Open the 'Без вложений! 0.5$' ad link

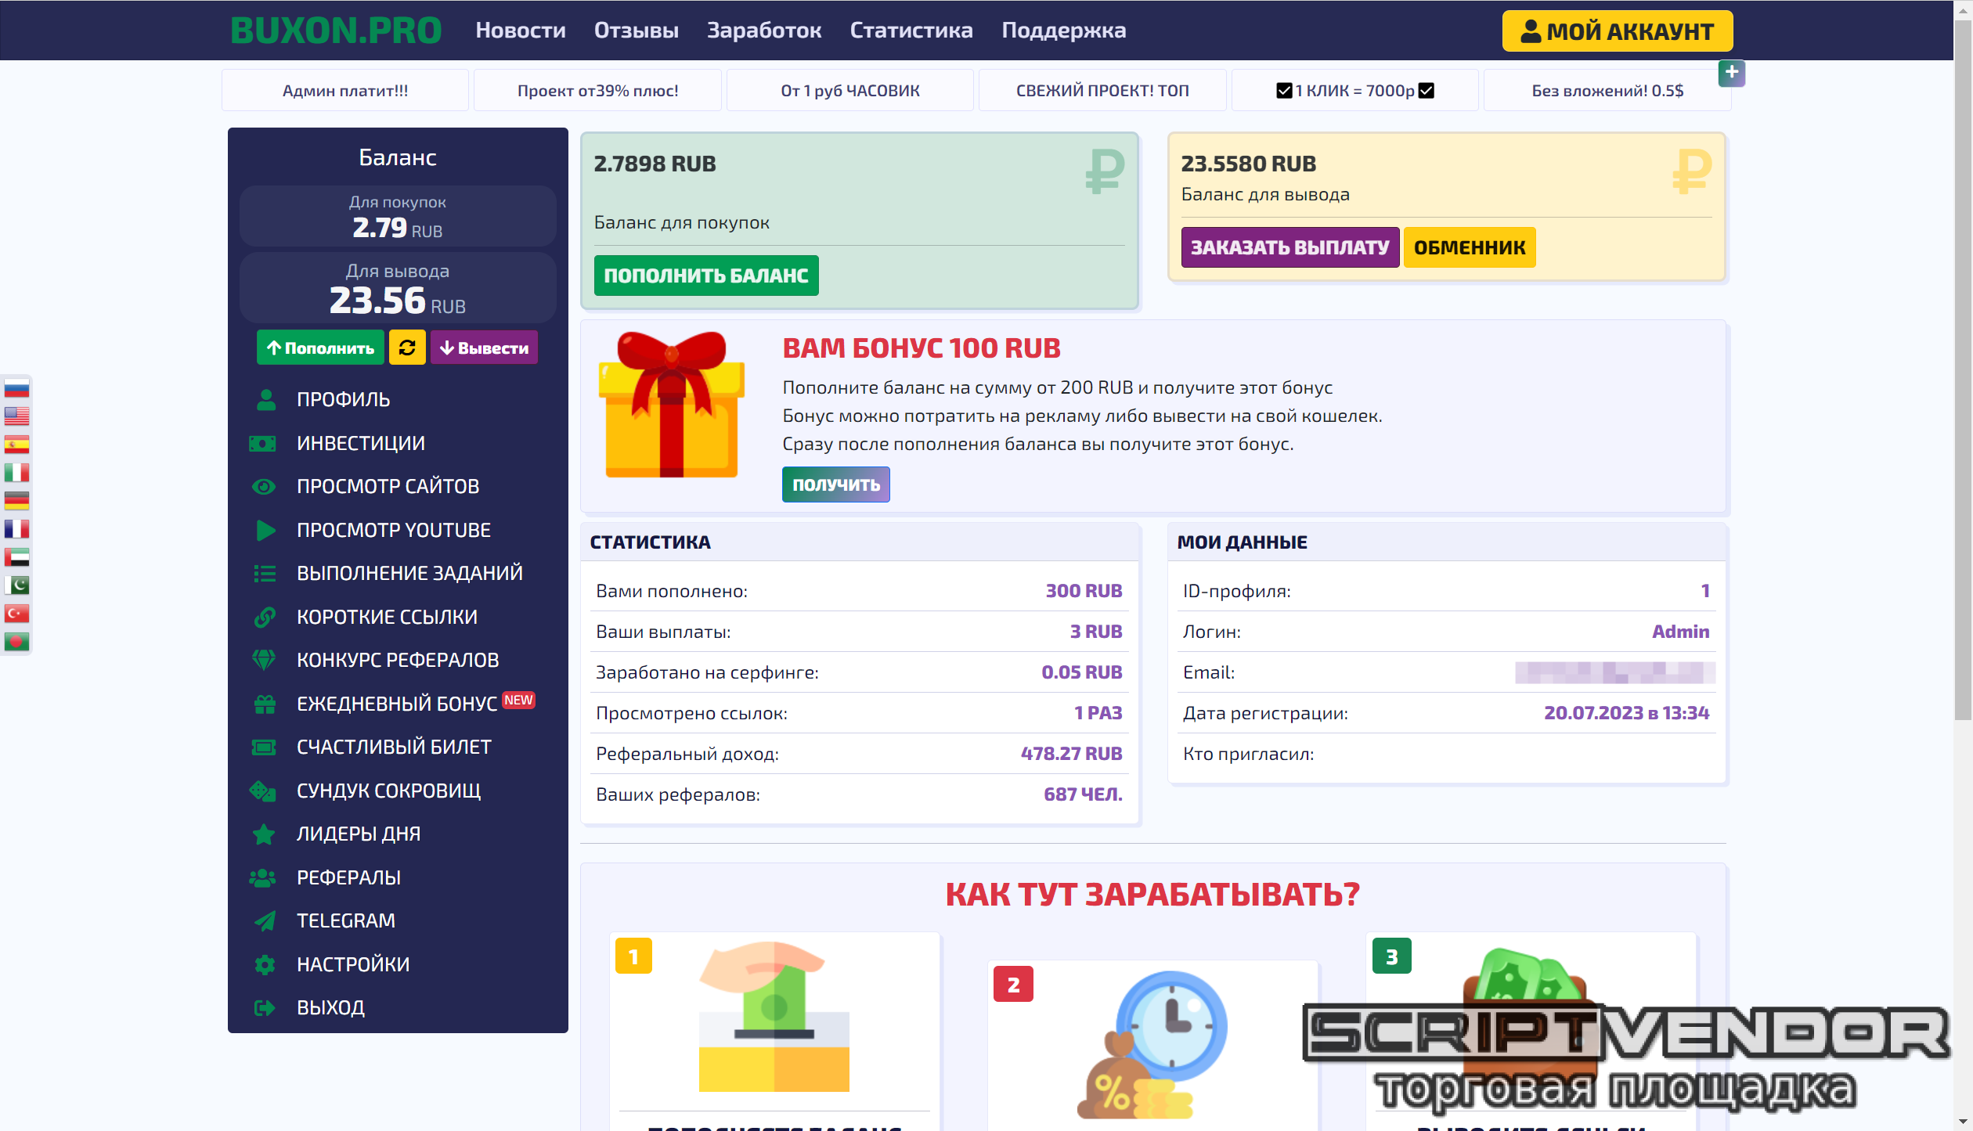click(x=1607, y=90)
